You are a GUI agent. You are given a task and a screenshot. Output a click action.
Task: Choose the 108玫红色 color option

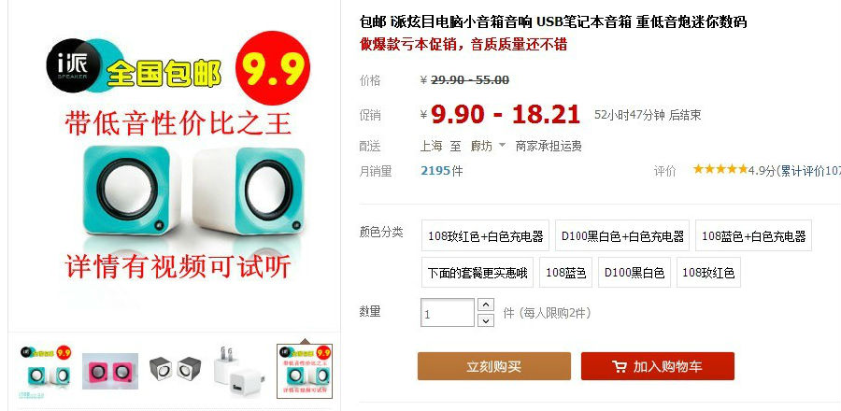click(708, 273)
